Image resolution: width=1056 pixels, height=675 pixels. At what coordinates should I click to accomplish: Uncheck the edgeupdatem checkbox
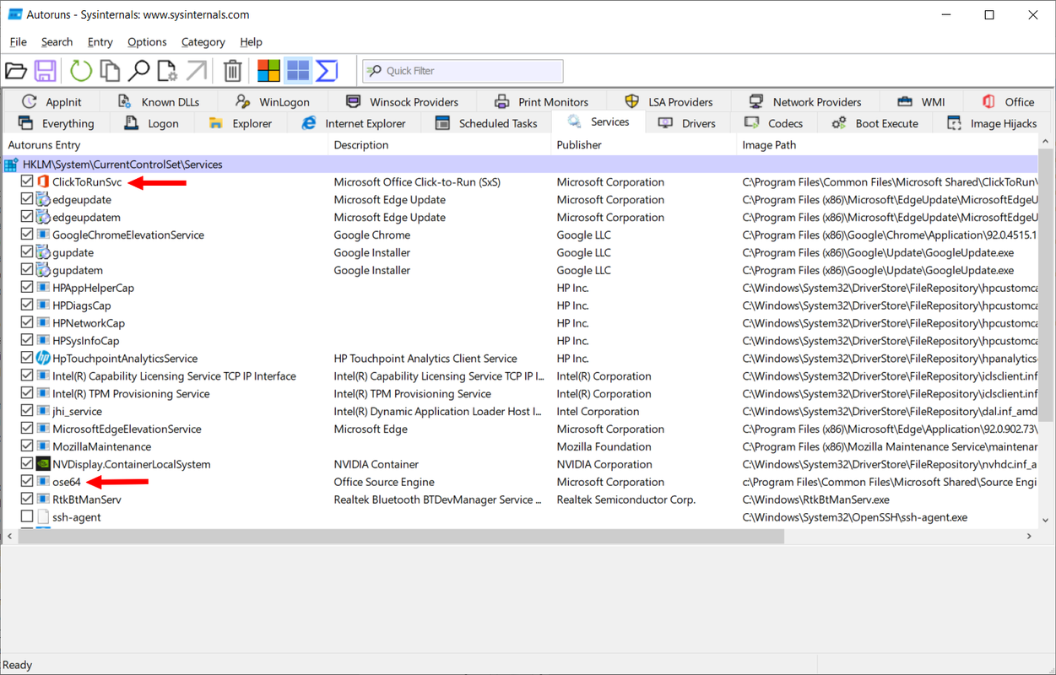pos(27,217)
